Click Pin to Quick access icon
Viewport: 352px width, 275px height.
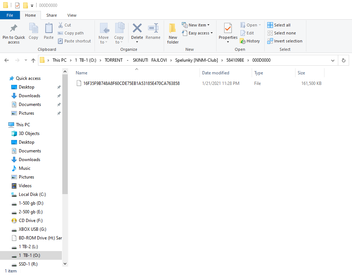(x=14, y=28)
